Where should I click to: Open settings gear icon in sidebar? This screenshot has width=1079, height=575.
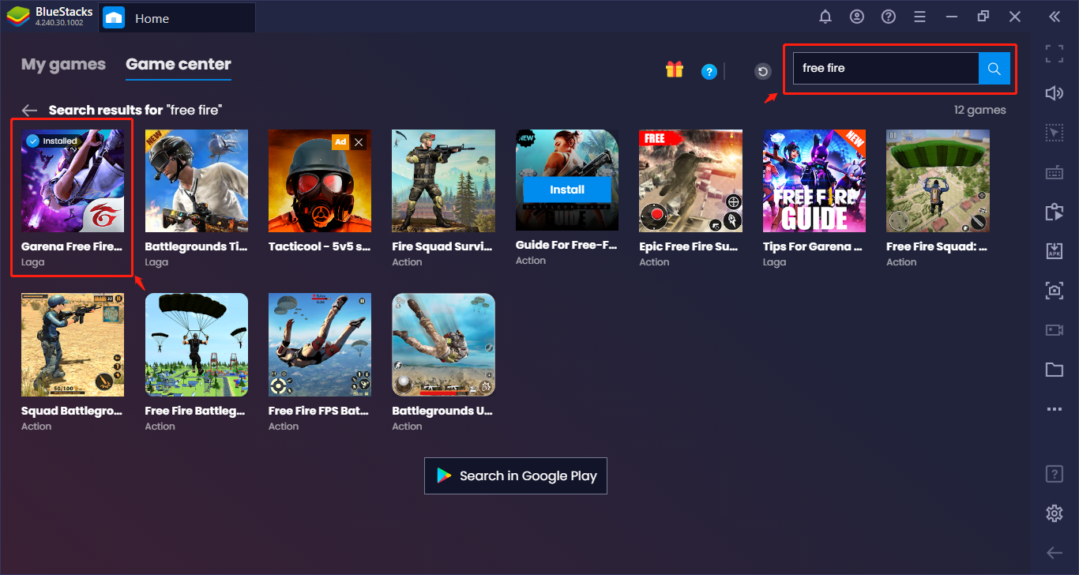[1055, 513]
